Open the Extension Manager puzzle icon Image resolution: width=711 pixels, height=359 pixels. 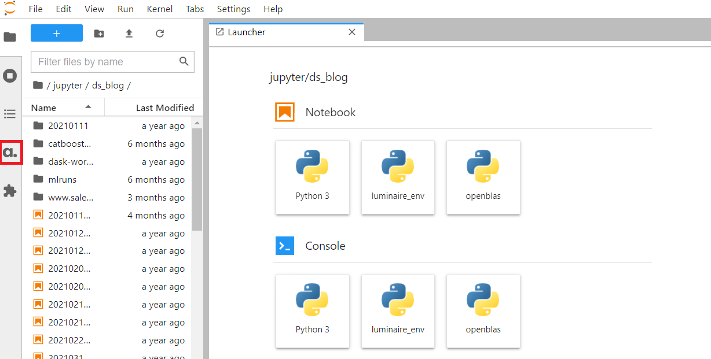(10, 191)
